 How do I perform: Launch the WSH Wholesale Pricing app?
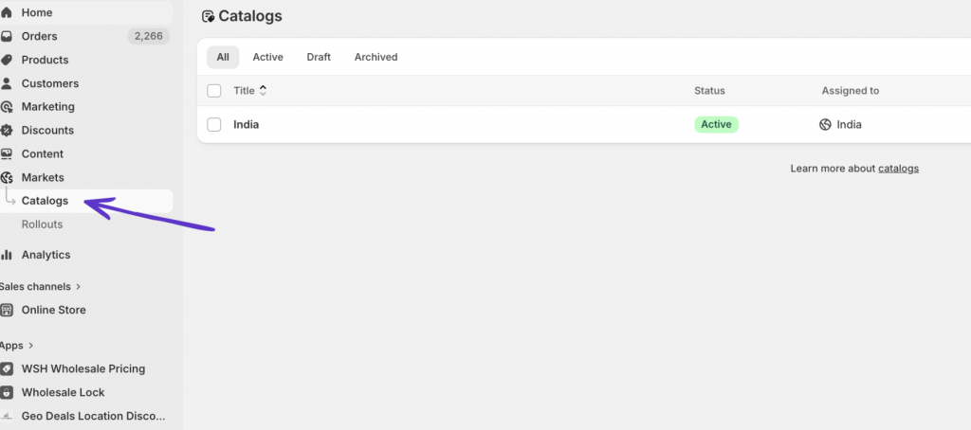point(85,368)
